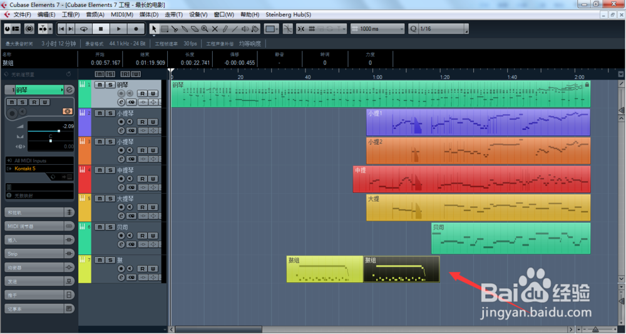The height and width of the screenshot is (334, 626).
Task: Click the Iterative Quantize Q icon
Action: 413,29
